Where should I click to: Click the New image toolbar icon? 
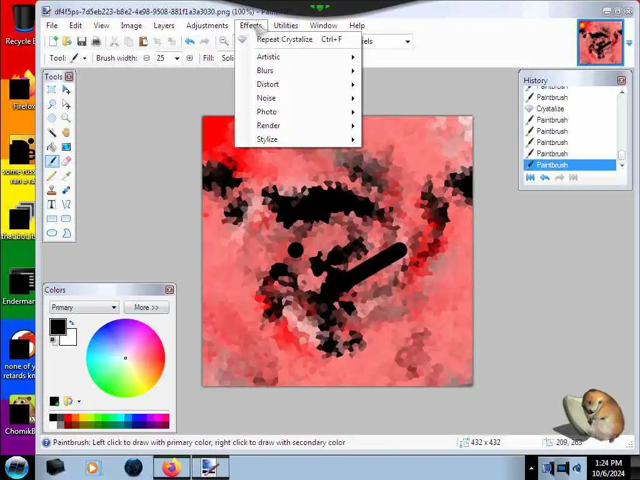point(54,41)
